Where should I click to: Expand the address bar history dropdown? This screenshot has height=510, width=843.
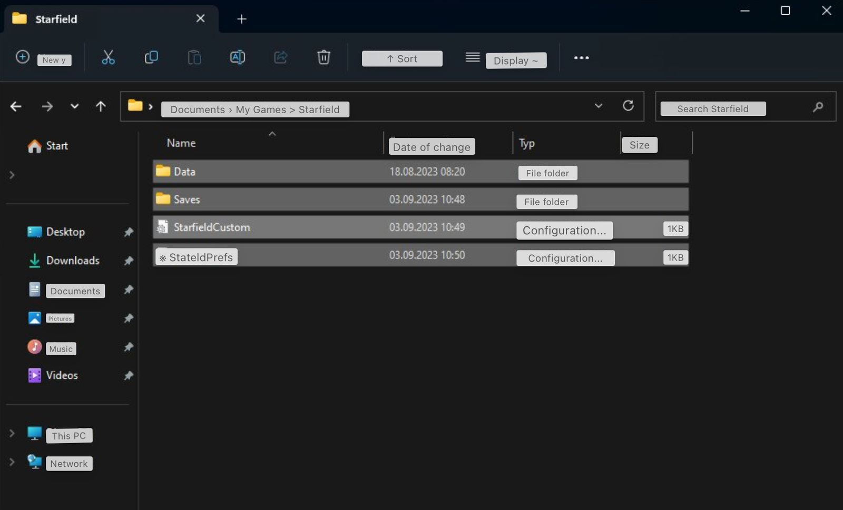tap(599, 106)
